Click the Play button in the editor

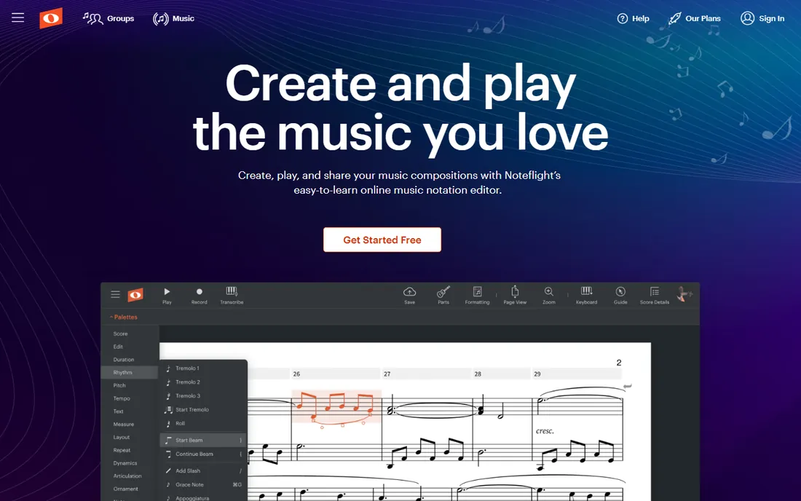(x=167, y=296)
